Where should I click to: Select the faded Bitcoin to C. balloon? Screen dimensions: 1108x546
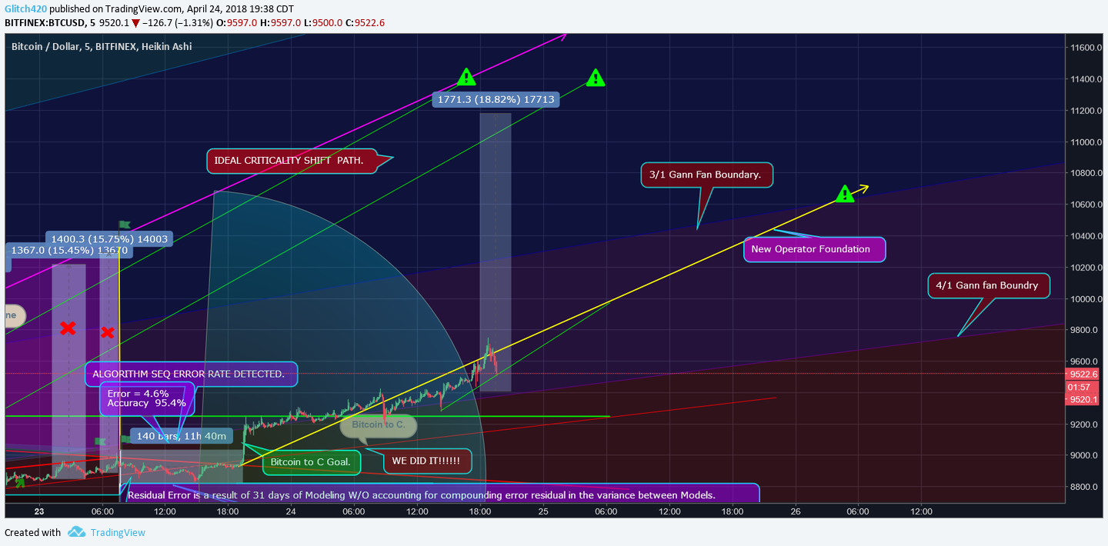pos(378,425)
